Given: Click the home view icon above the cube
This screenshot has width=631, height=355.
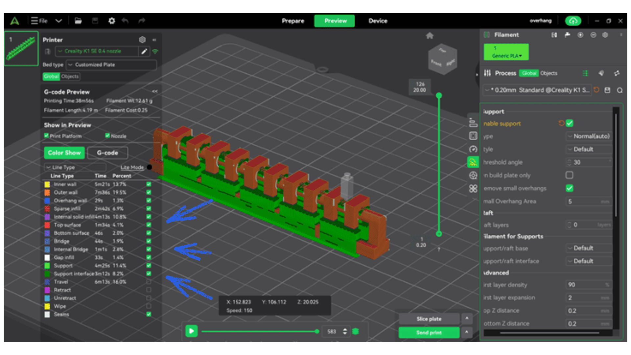Looking at the screenshot, I should 430,35.
